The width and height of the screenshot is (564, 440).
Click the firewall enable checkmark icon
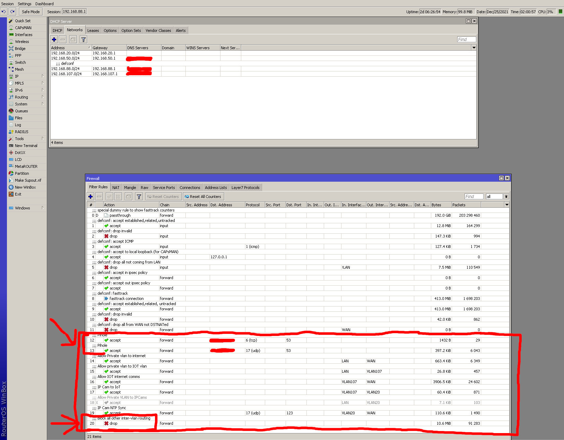110,197
